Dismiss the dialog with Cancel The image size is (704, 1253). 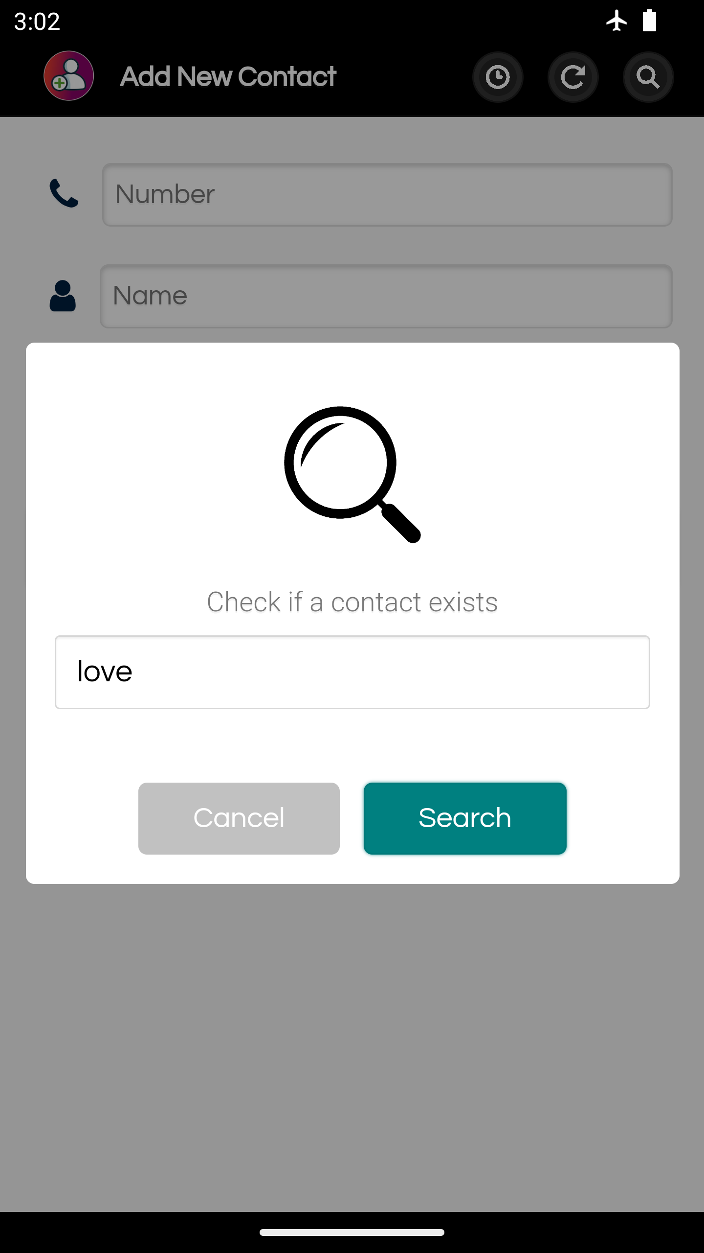click(x=239, y=818)
